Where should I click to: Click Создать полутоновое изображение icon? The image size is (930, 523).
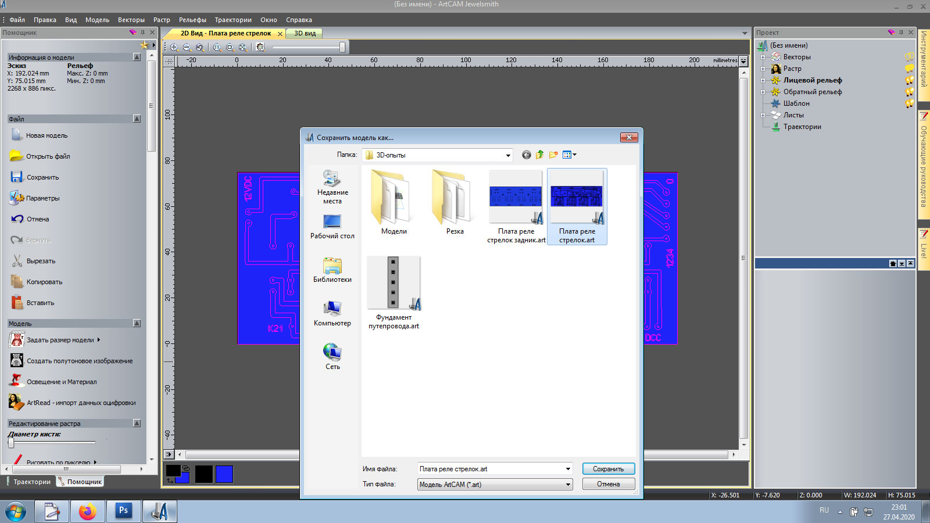pos(17,360)
